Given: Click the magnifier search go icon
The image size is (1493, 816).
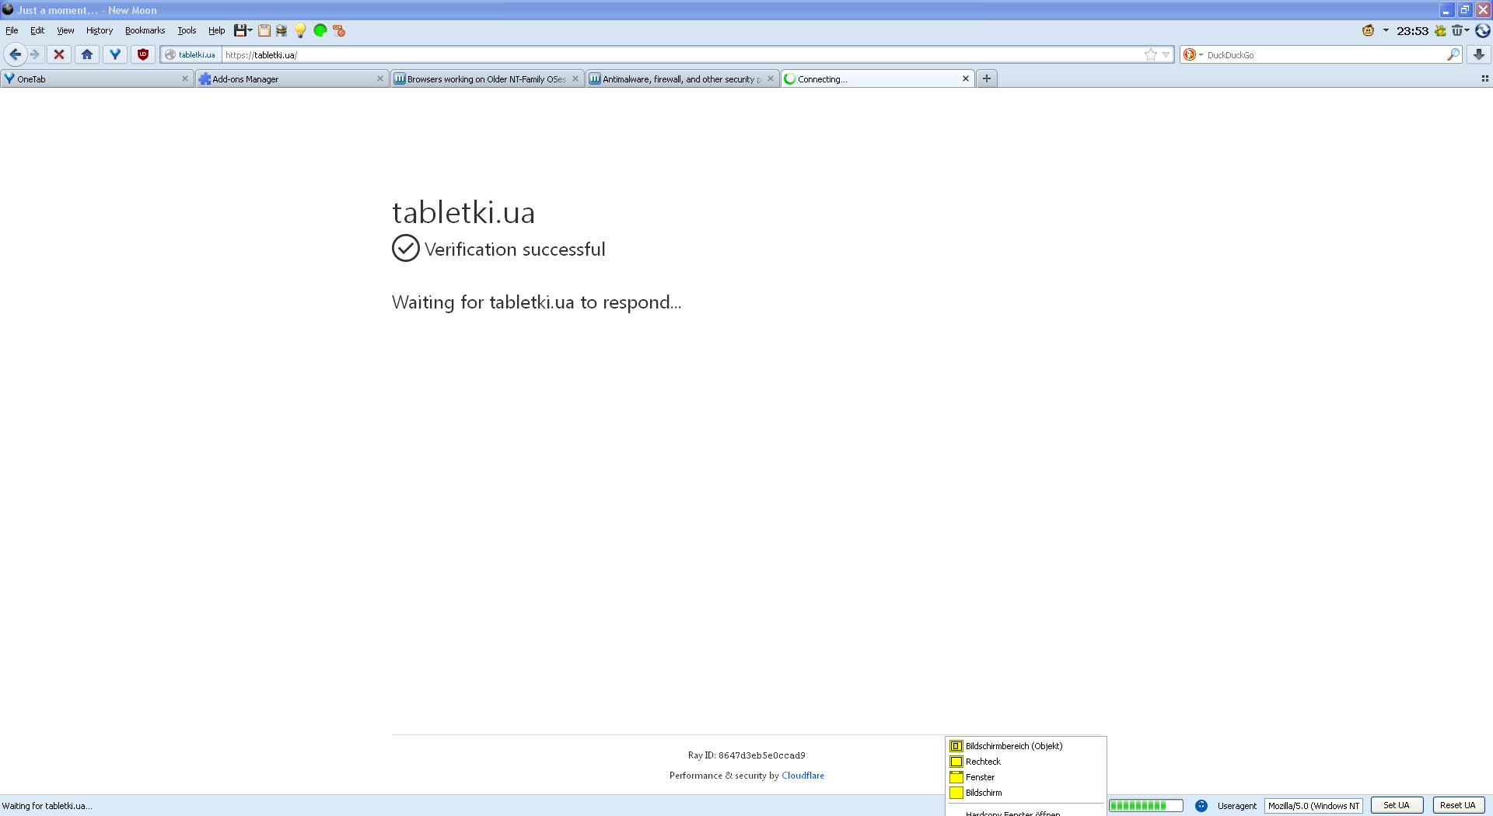Looking at the screenshot, I should 1453,54.
